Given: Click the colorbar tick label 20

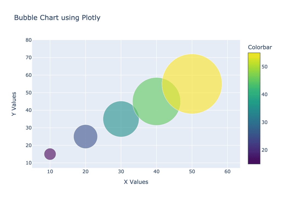Looking at the screenshot, I should pyautogui.click(x=265, y=150).
